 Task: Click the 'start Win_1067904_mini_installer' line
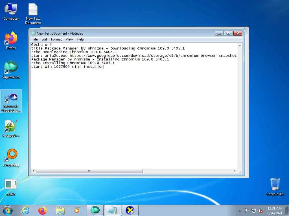click(67, 67)
